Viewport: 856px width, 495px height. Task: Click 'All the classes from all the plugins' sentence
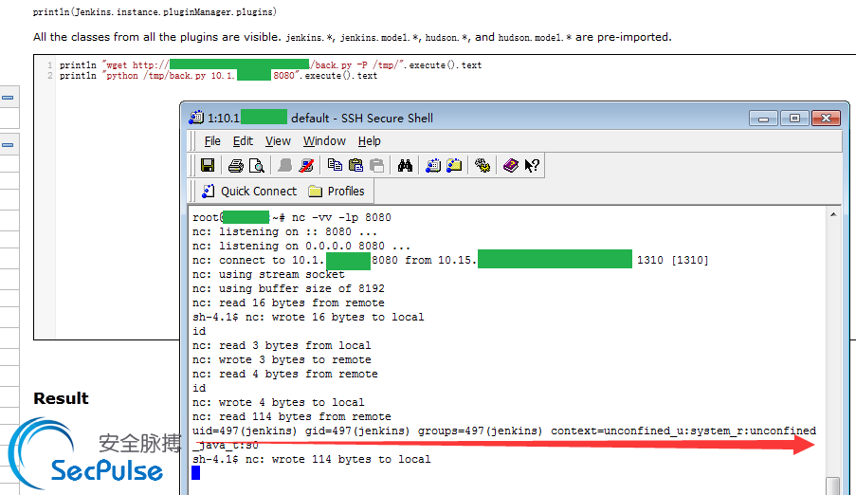[x=352, y=37]
